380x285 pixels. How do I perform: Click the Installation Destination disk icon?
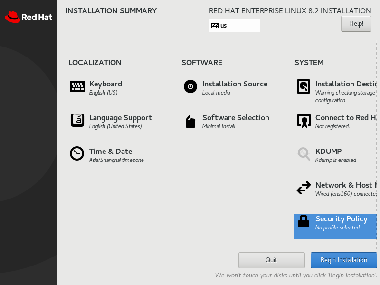pyautogui.click(x=304, y=86)
